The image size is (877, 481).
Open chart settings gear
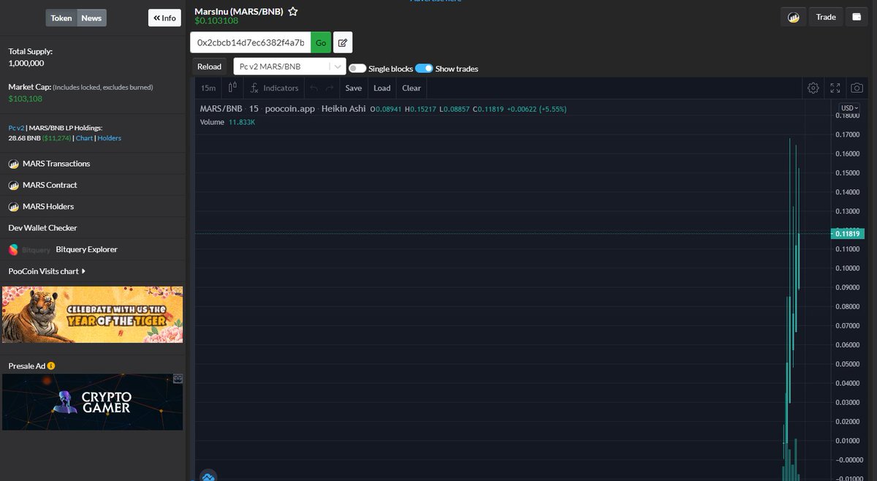813,88
